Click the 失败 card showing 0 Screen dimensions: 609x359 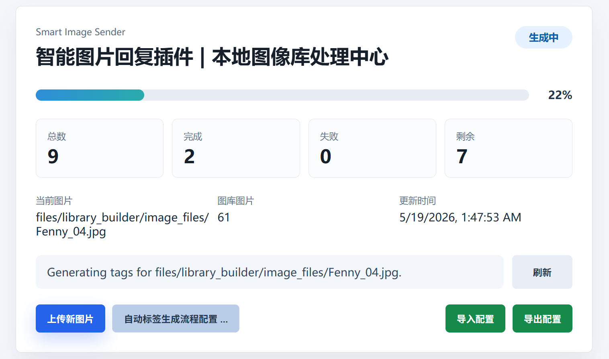(x=372, y=148)
